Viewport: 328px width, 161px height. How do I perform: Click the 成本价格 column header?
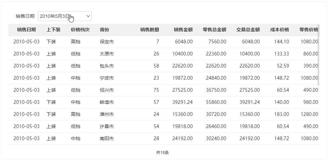point(280,30)
